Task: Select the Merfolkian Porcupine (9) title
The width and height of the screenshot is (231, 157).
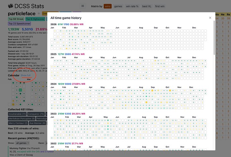Action: point(22,119)
